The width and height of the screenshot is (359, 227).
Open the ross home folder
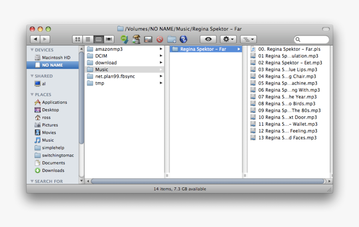click(53, 117)
